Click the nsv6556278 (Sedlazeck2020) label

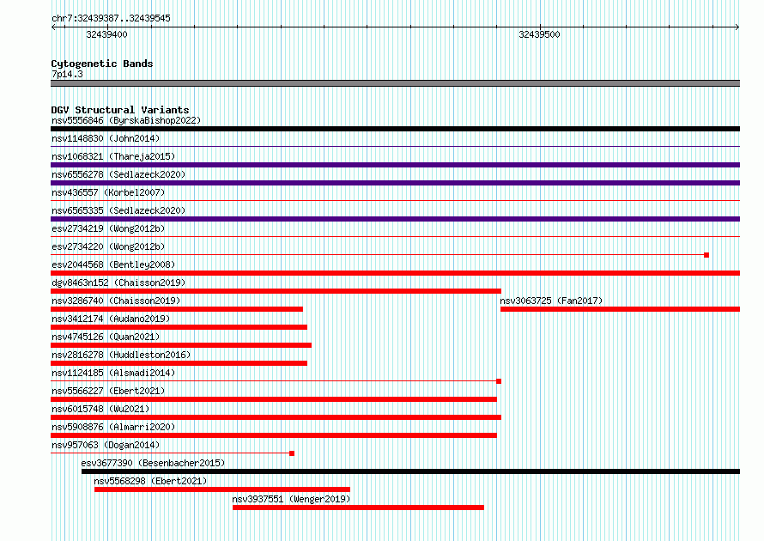pyautogui.click(x=118, y=174)
